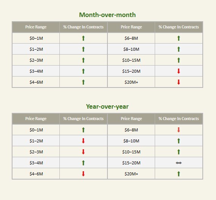Click the $0–1M cell in Year-over-year table
The height and width of the screenshot is (200, 216).
point(36,130)
